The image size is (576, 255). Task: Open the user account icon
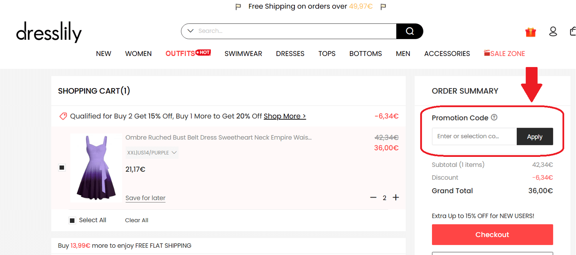pyautogui.click(x=553, y=31)
